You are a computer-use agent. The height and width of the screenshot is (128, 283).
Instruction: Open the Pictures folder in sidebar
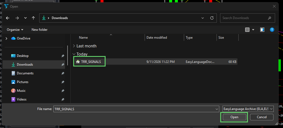click(x=23, y=82)
